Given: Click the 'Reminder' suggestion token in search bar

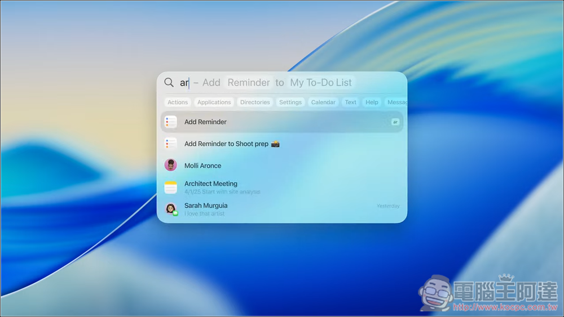Looking at the screenshot, I should [x=249, y=83].
